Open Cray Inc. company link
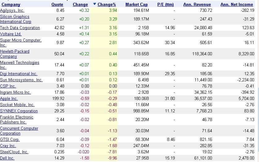The height and width of the screenshot is (162, 259). click(8, 146)
